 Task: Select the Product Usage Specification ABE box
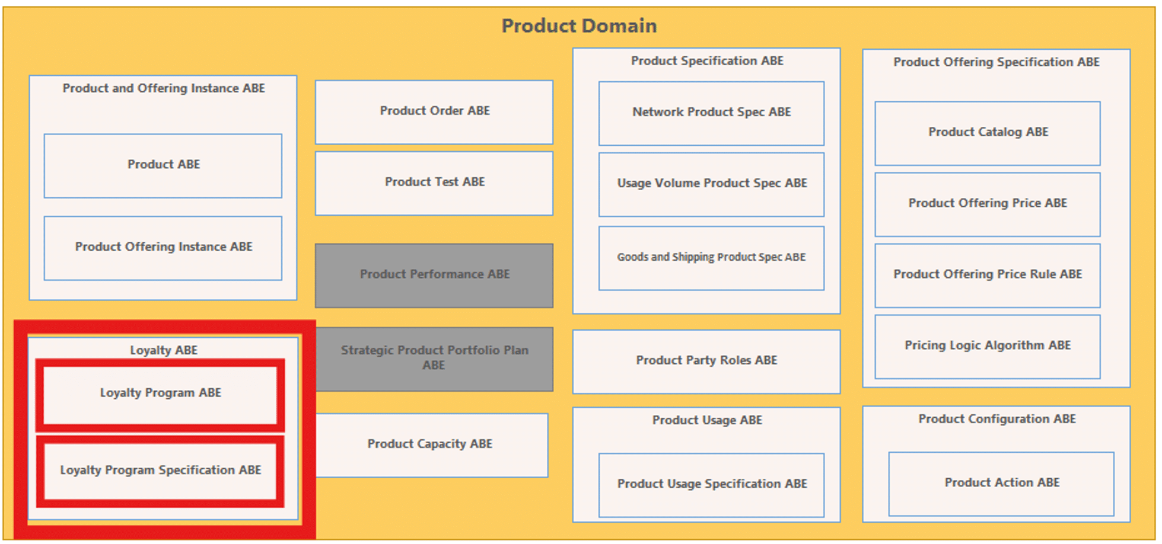click(711, 485)
